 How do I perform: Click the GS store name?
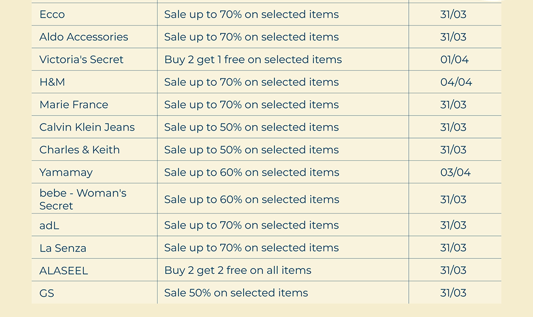point(47,293)
